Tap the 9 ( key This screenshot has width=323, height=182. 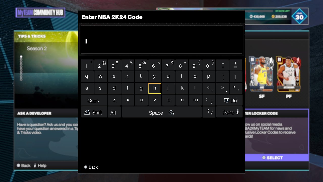click(x=195, y=65)
